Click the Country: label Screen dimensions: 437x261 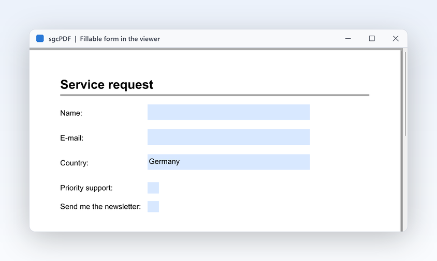(x=74, y=163)
